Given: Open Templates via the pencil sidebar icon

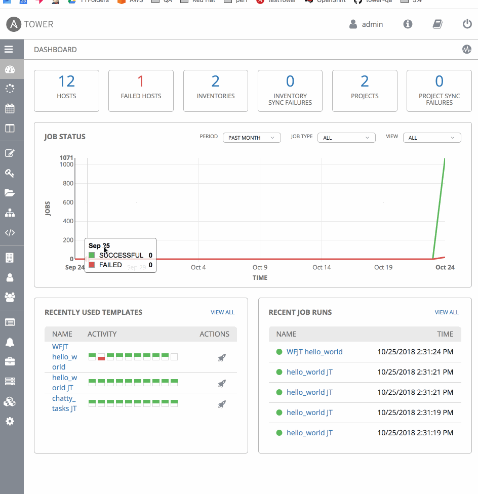Looking at the screenshot, I should [12, 153].
